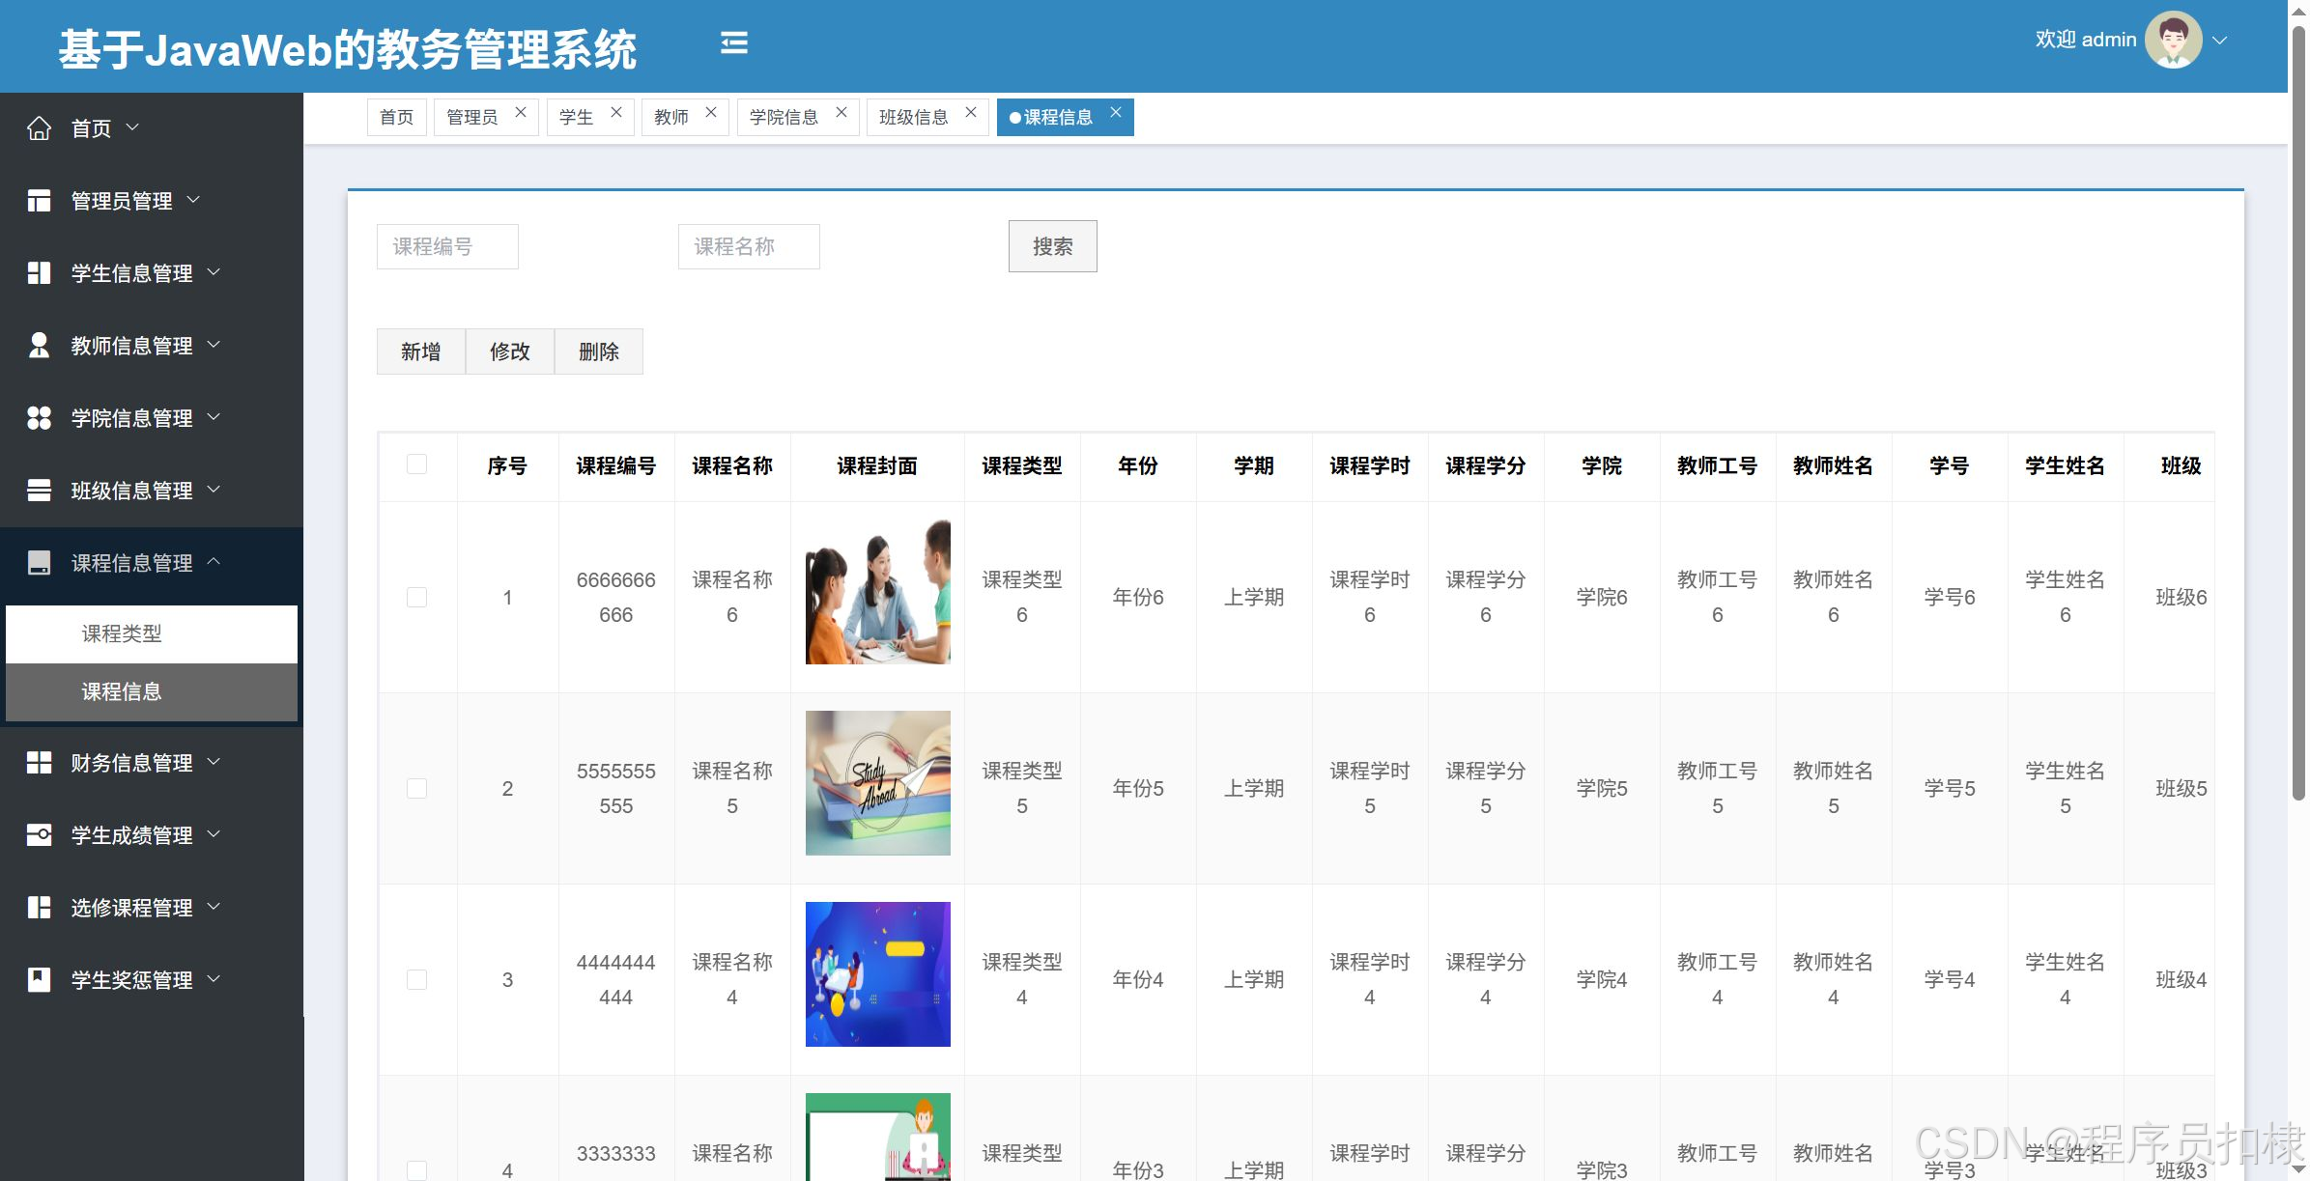The image size is (2310, 1181).
Task: Click the 学生成绩管理 sidebar icon
Action: tap(39, 835)
